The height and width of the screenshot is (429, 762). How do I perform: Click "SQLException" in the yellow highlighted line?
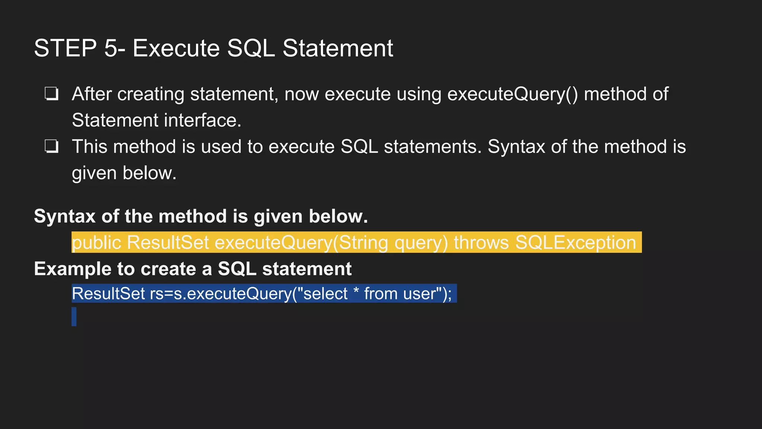(575, 242)
